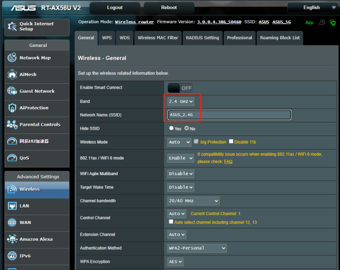Open the FAQ link for WiFi 6
The image size is (340, 270).
228,162
